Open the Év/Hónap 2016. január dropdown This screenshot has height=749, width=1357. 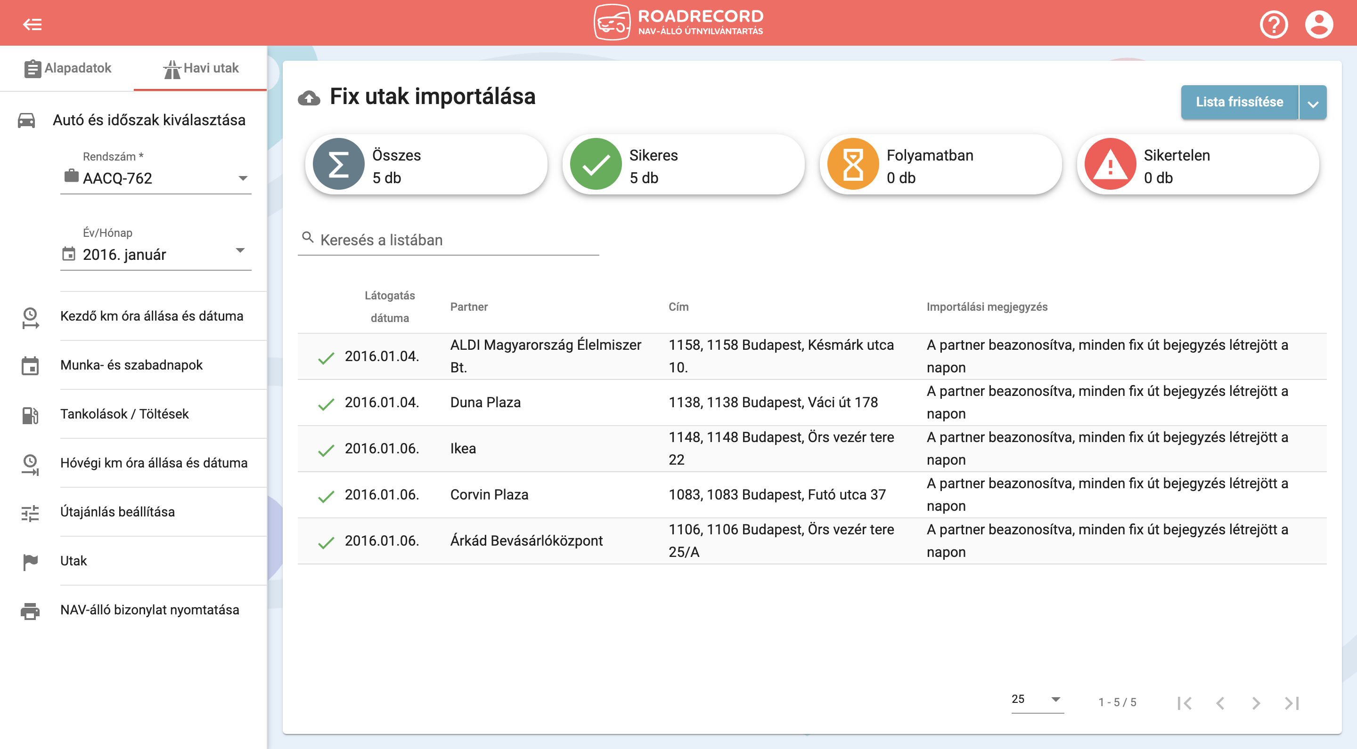click(x=155, y=255)
